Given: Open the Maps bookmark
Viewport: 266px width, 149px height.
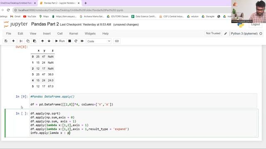Looking at the screenshot, I should point(44,17).
